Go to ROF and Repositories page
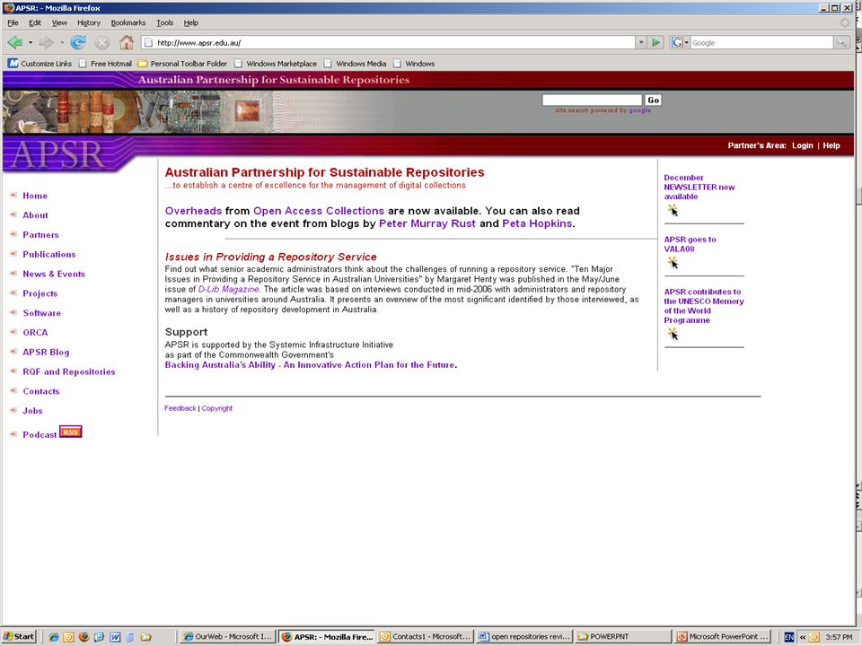The height and width of the screenshot is (646, 862). (x=69, y=371)
